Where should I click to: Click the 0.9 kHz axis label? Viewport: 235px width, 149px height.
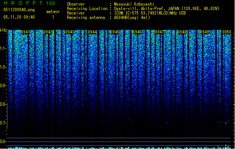(3, 86)
